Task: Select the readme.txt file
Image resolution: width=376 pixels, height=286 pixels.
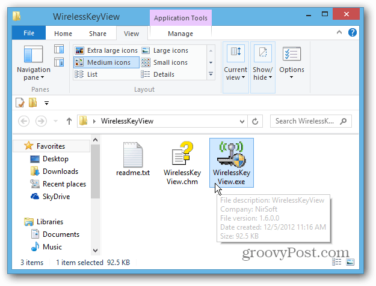Action: point(133,159)
